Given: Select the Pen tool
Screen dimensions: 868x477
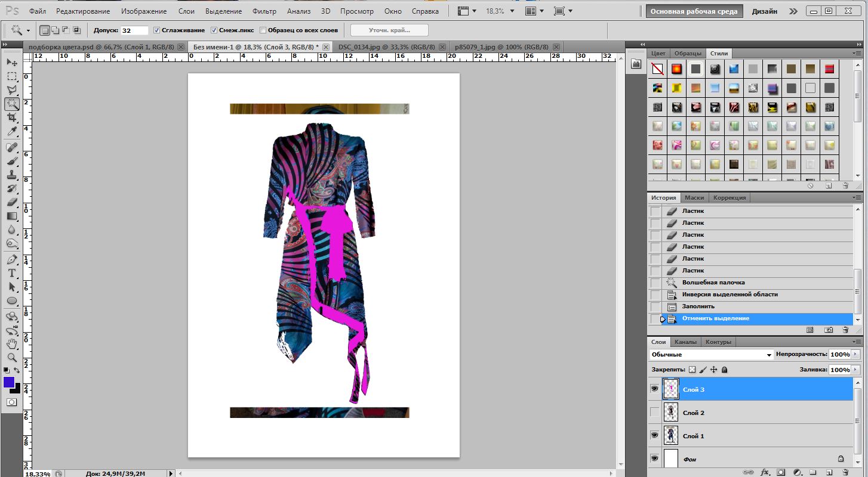Looking at the screenshot, I should (x=12, y=259).
